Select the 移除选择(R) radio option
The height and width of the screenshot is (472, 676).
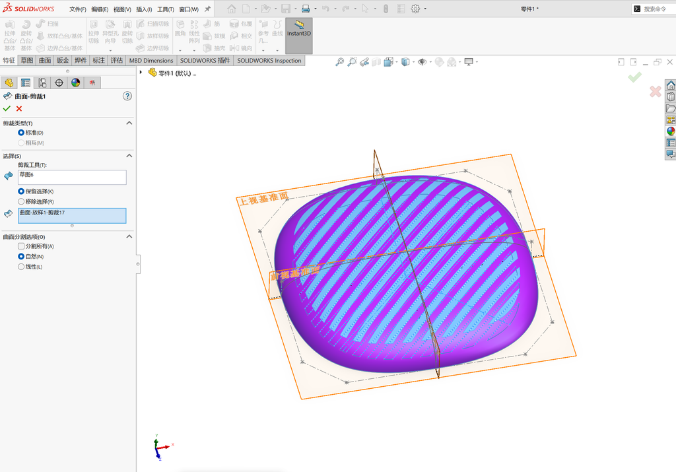point(20,202)
